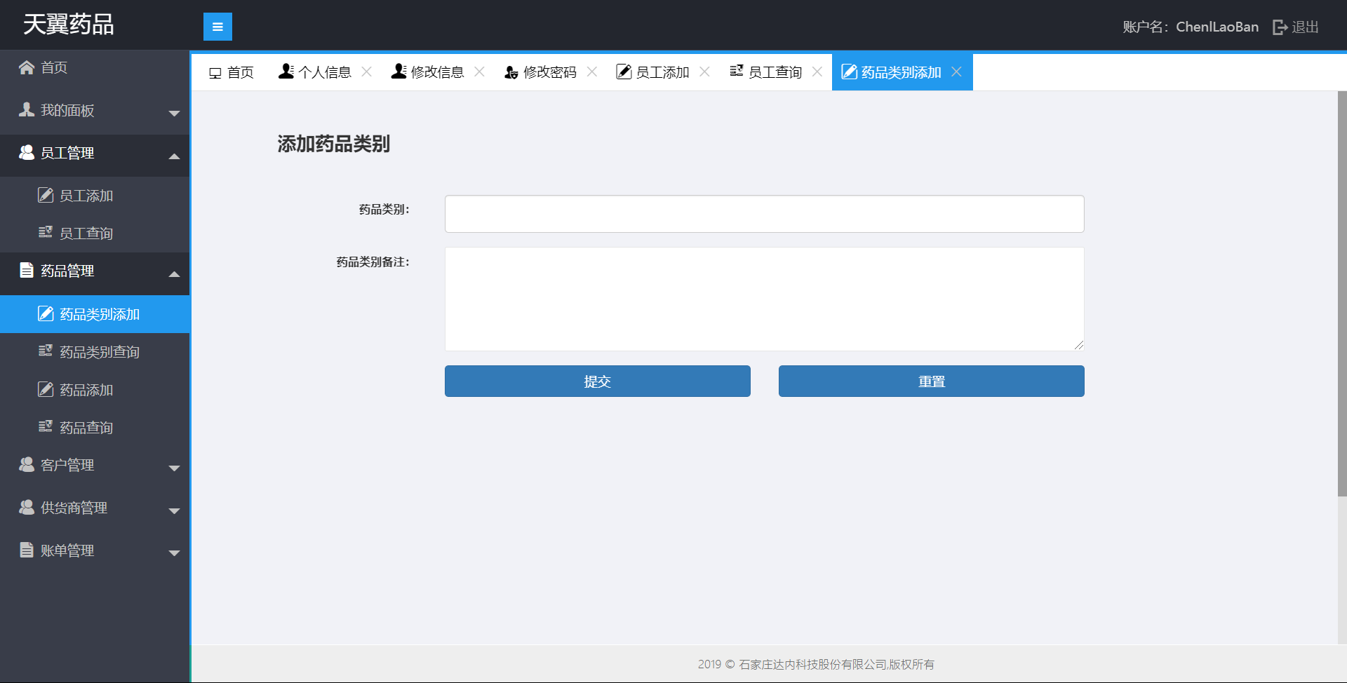Click the logout icon next to 退出

point(1280,27)
